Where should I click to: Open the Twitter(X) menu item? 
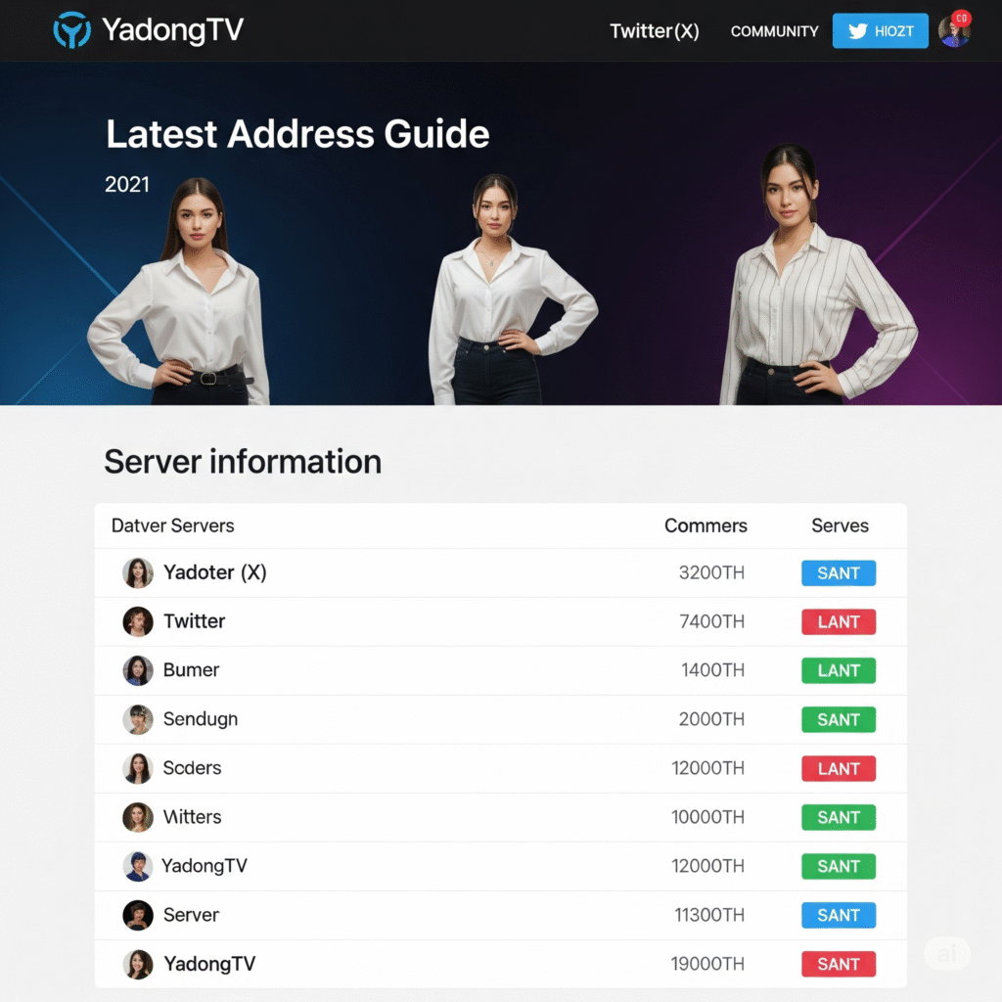tap(655, 31)
